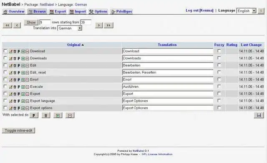Click the edit pencil icon on Execute row

click(x=10, y=87)
